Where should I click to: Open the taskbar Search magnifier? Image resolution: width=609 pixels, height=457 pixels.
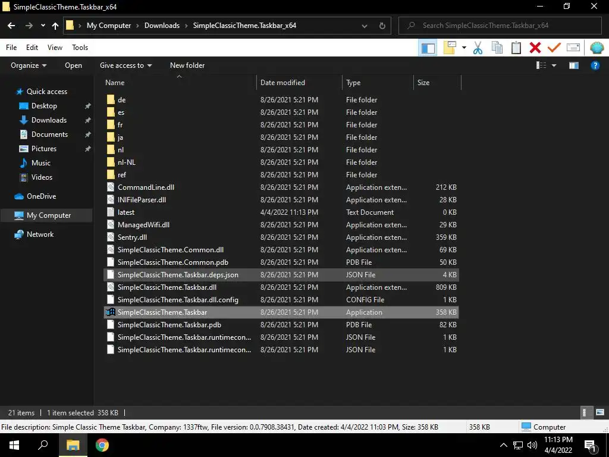[x=43, y=445]
